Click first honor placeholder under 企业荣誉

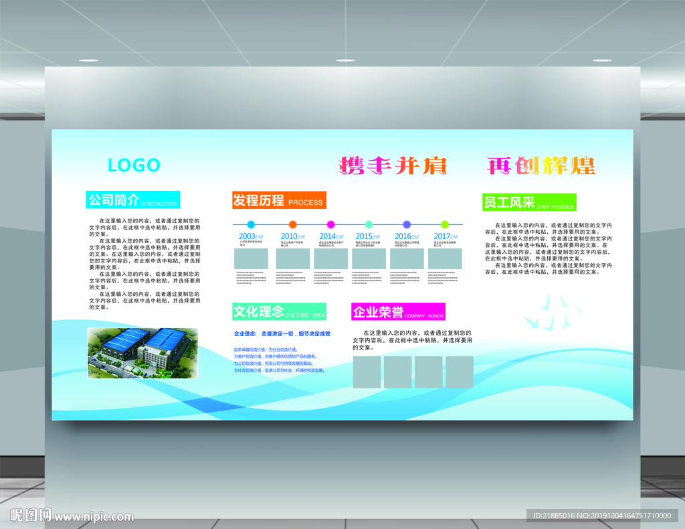click(x=367, y=372)
